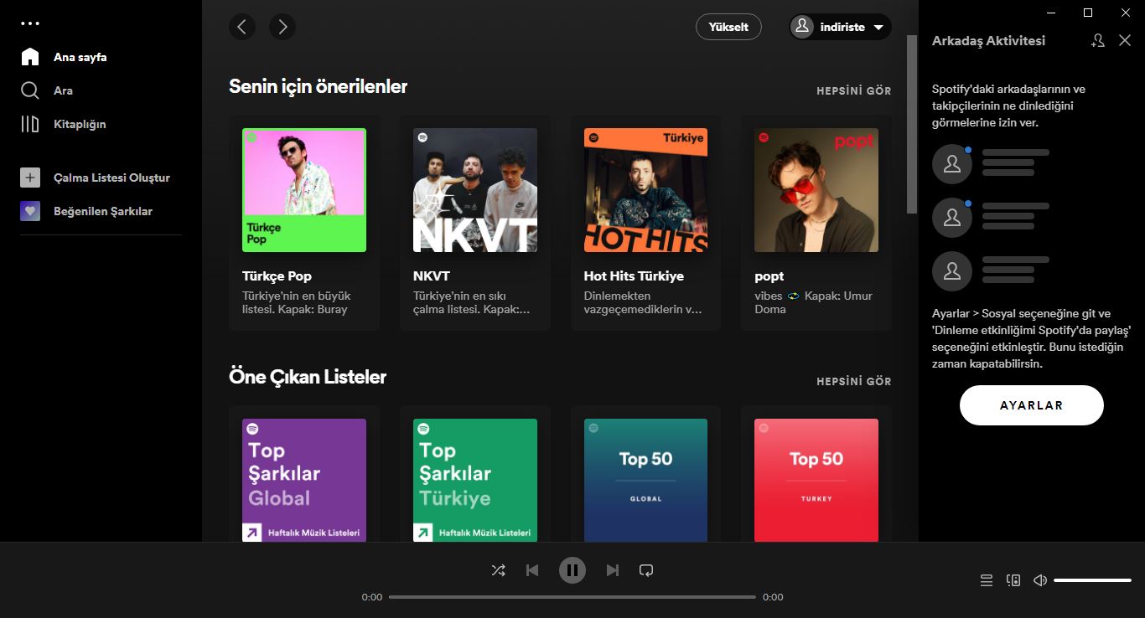Click the AYARLAR button
Viewport: 1145px width, 618px height.
[x=1032, y=405]
